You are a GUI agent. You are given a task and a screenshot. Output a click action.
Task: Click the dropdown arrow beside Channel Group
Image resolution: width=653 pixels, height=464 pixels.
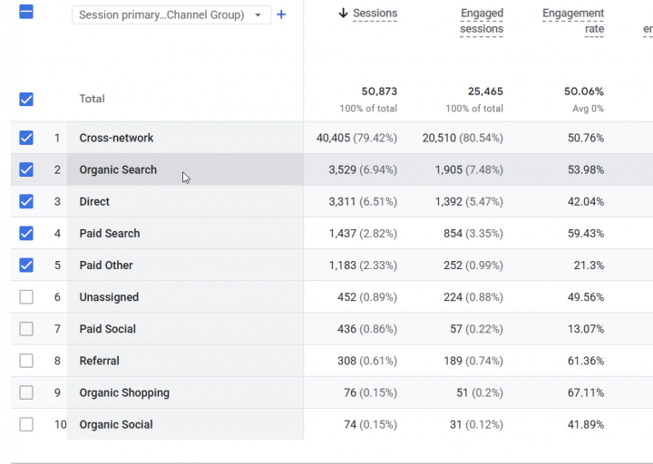(258, 15)
